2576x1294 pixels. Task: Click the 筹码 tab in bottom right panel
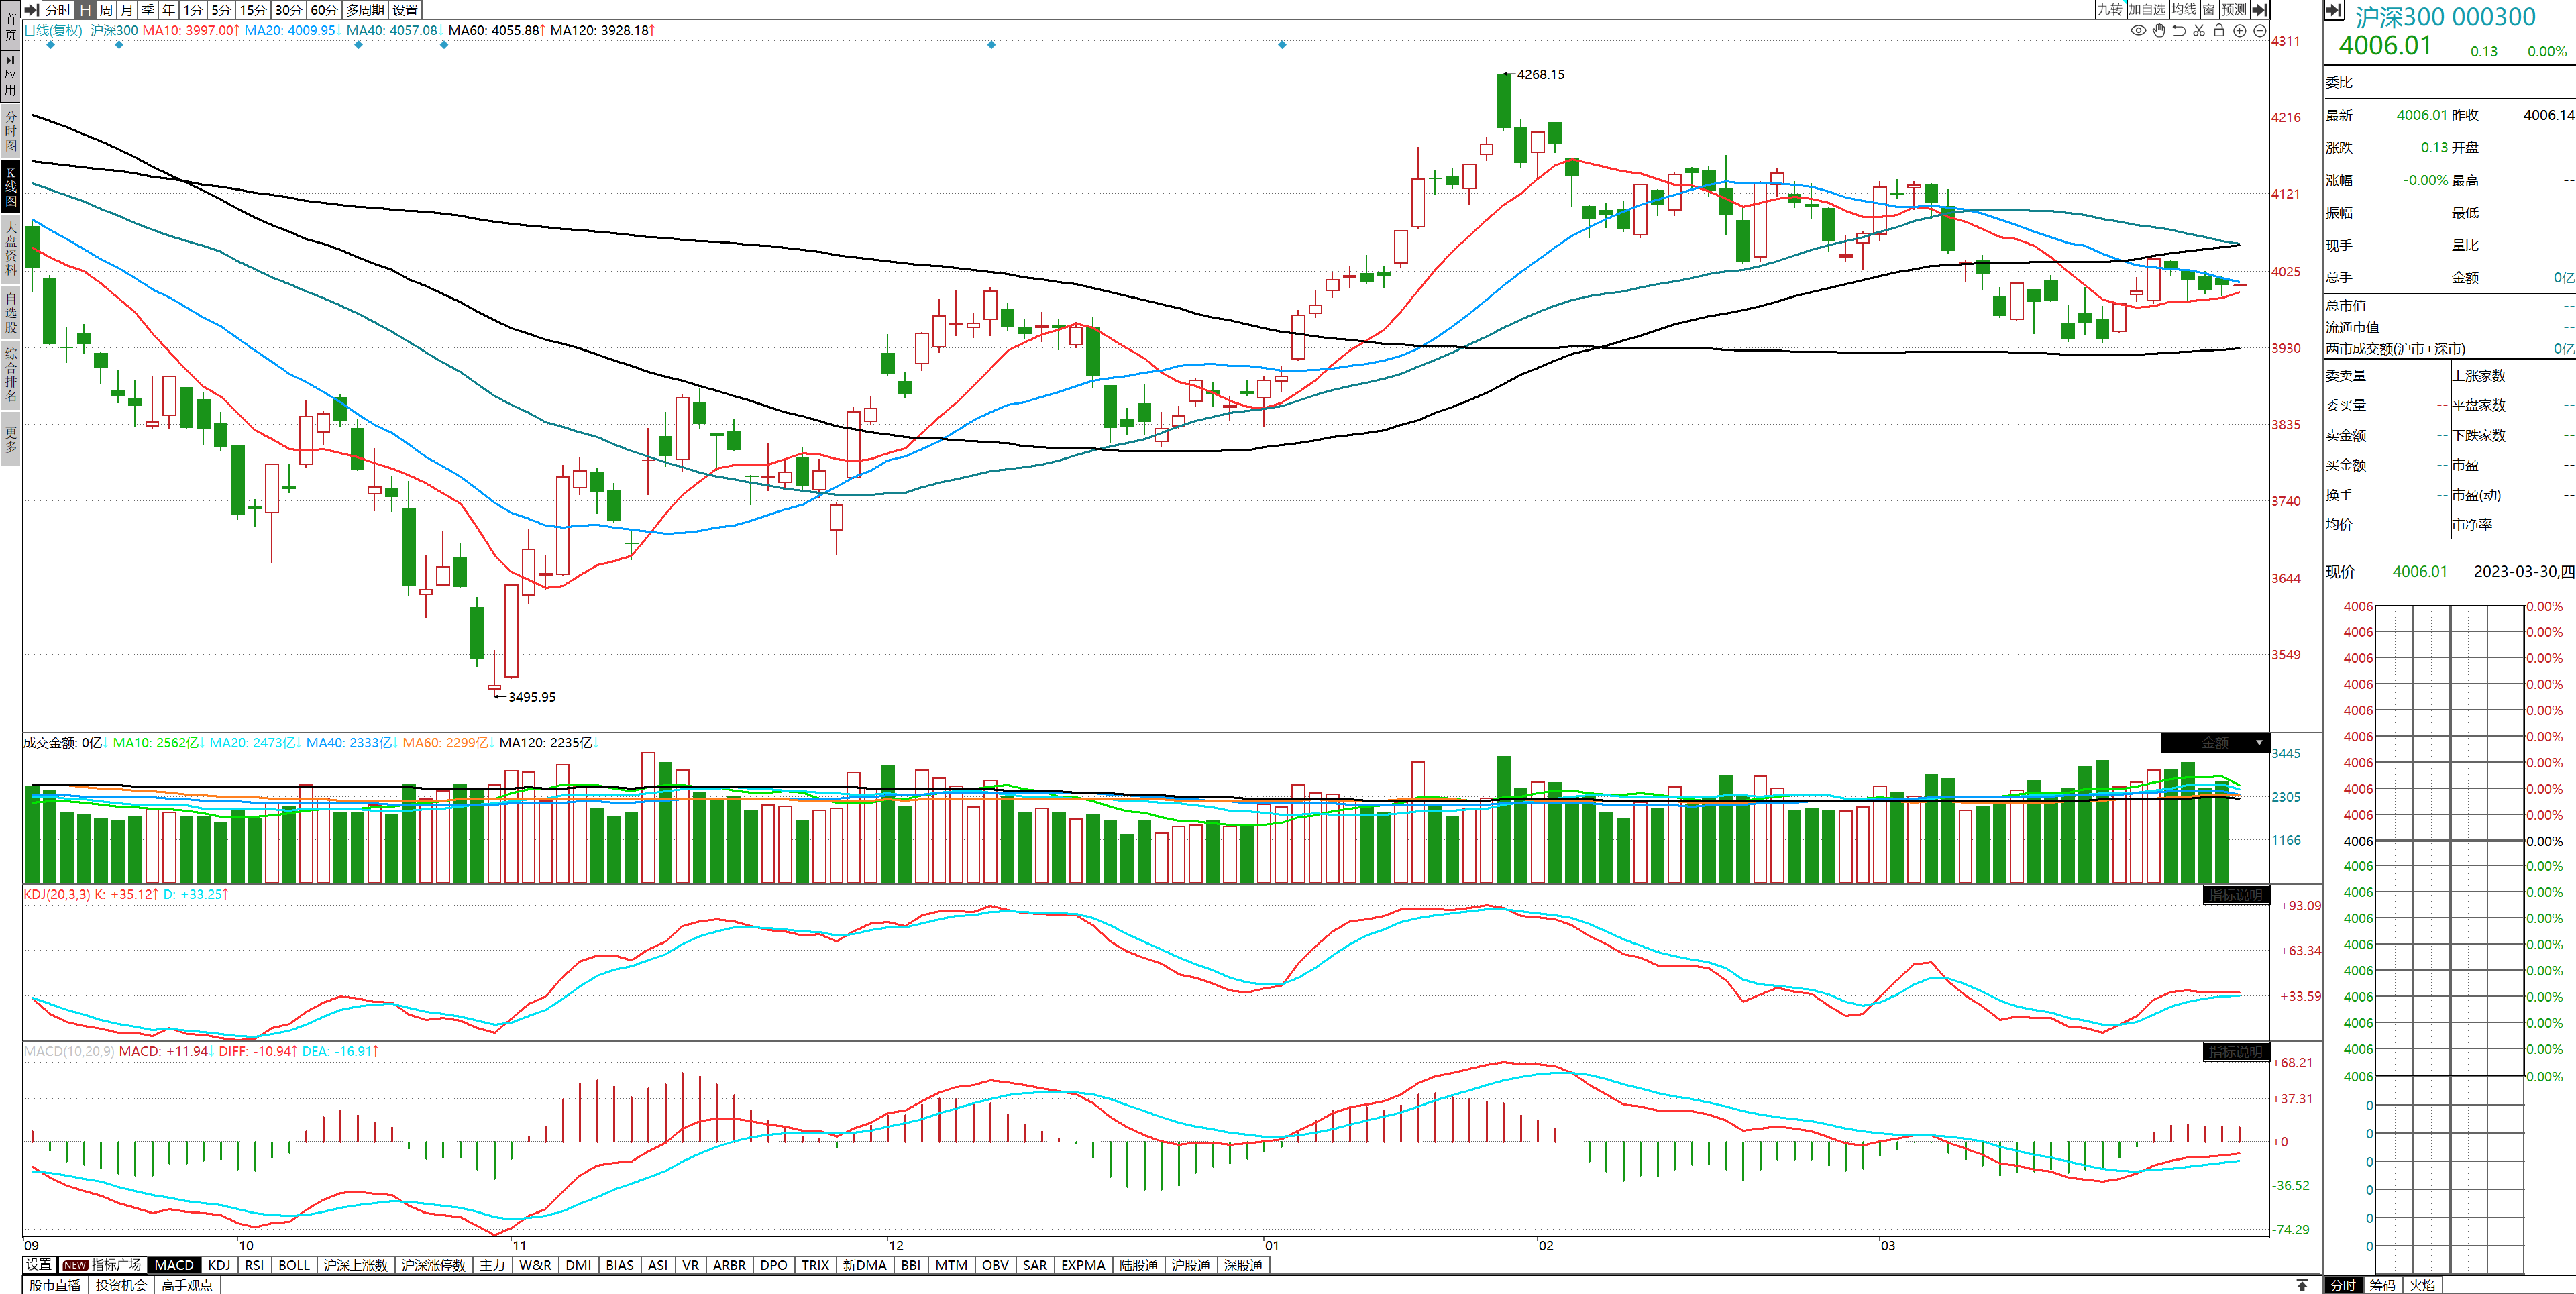(2382, 1285)
